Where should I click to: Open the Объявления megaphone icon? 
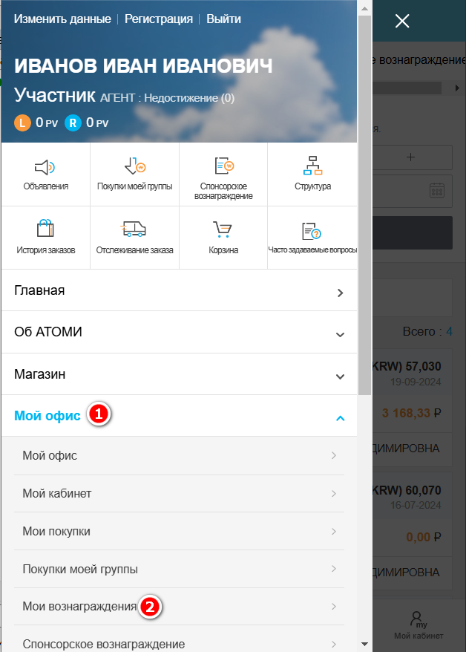45,167
